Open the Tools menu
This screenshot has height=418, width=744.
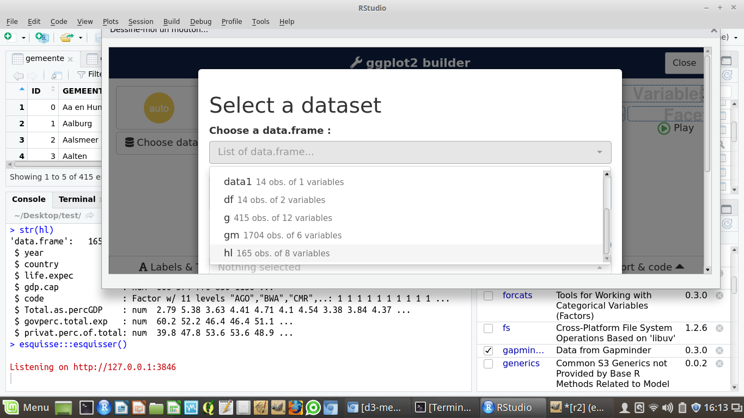(x=261, y=21)
